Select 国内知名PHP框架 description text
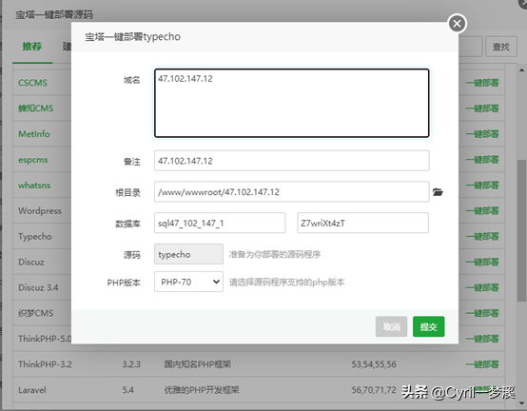The image size is (527, 411). (197, 364)
